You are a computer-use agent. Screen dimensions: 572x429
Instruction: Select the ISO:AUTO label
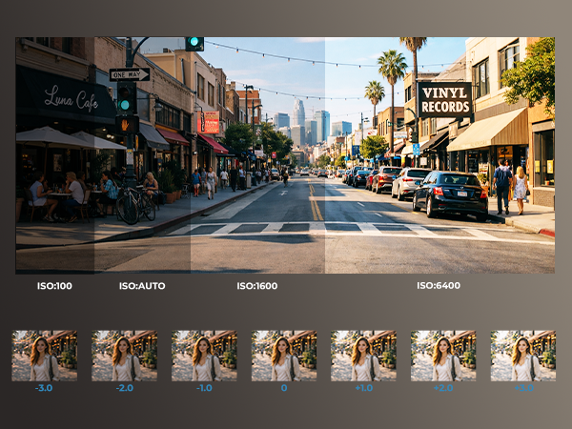point(142,286)
